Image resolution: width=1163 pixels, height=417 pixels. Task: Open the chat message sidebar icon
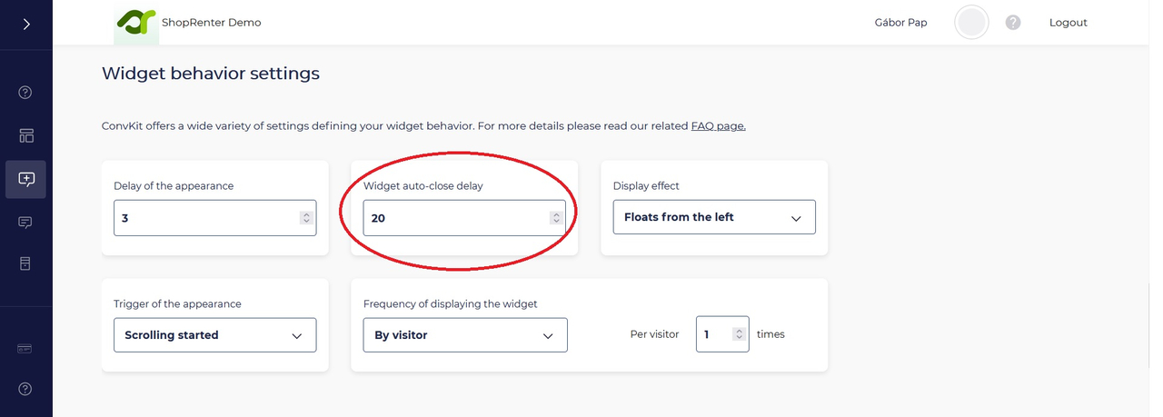click(25, 222)
